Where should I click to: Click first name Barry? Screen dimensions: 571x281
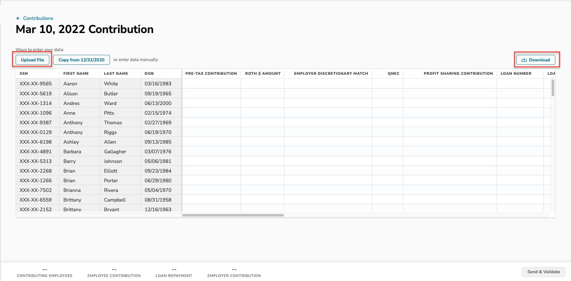pos(70,161)
